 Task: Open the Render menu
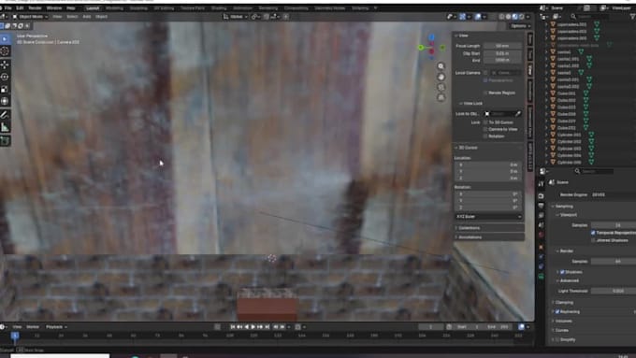[35, 8]
